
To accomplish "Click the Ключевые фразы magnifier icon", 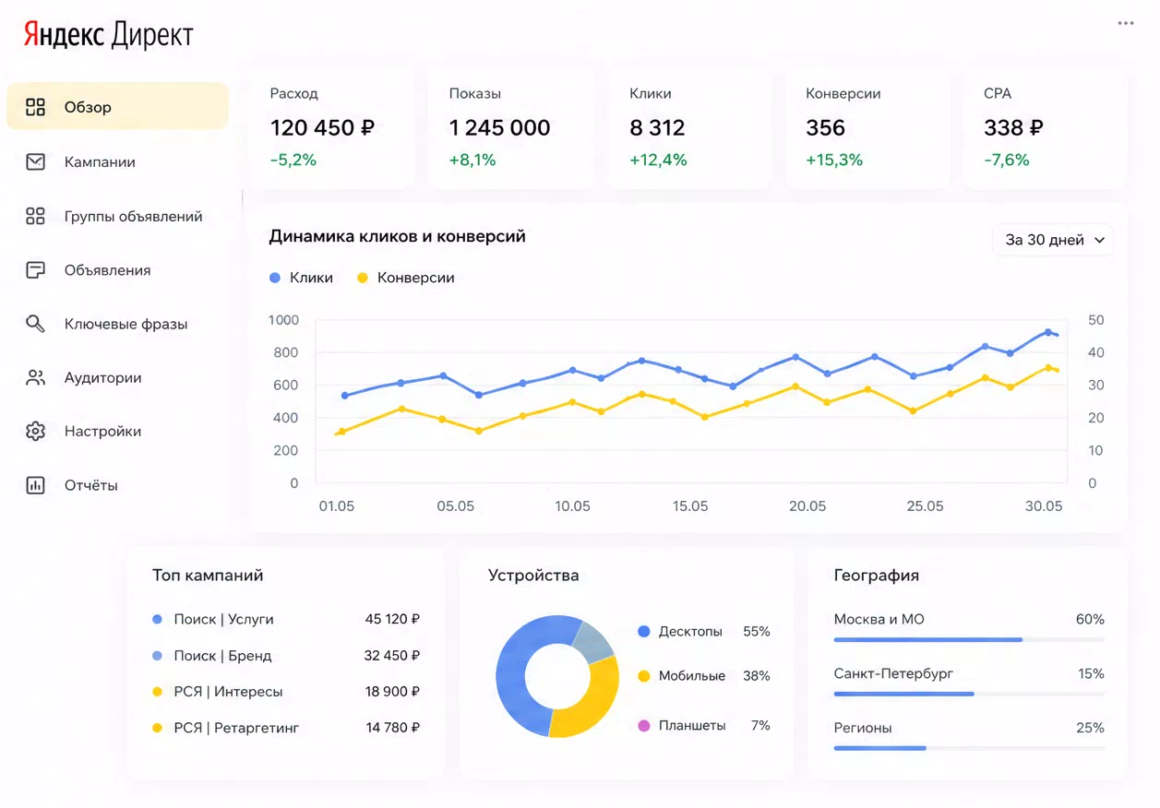I will coord(35,324).
